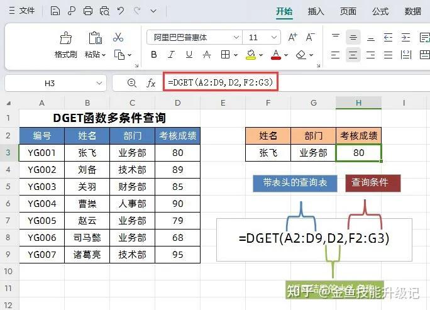Click the Redo arrow
This screenshot has width=430, height=310.
[137, 11]
